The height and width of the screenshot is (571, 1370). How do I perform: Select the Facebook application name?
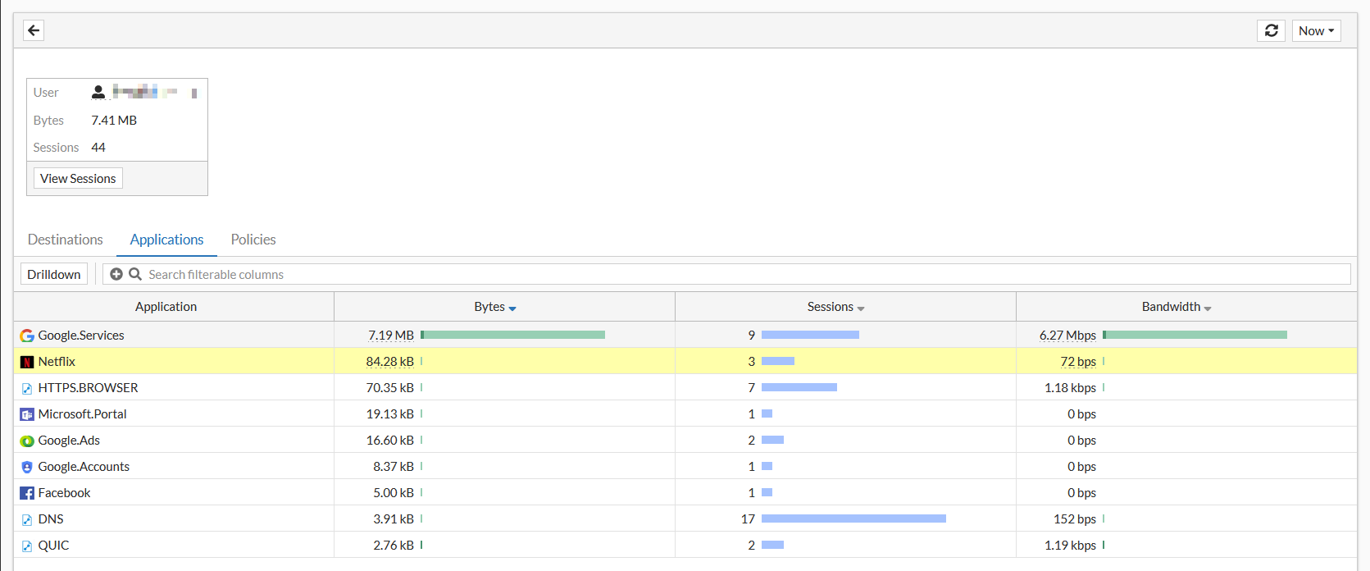pyautogui.click(x=64, y=492)
